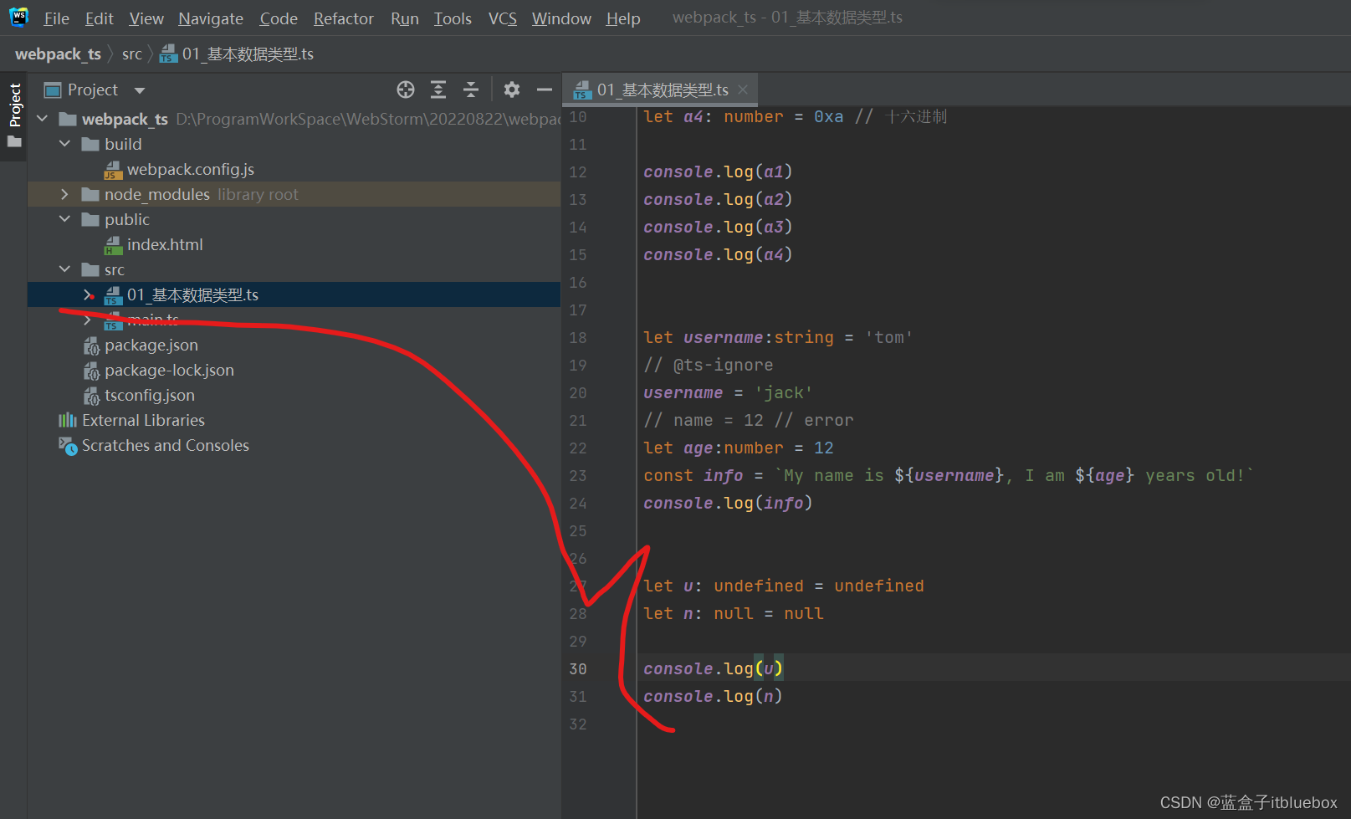The image size is (1351, 819).
Task: Click the webpack.config.js file icon
Action: click(x=113, y=170)
